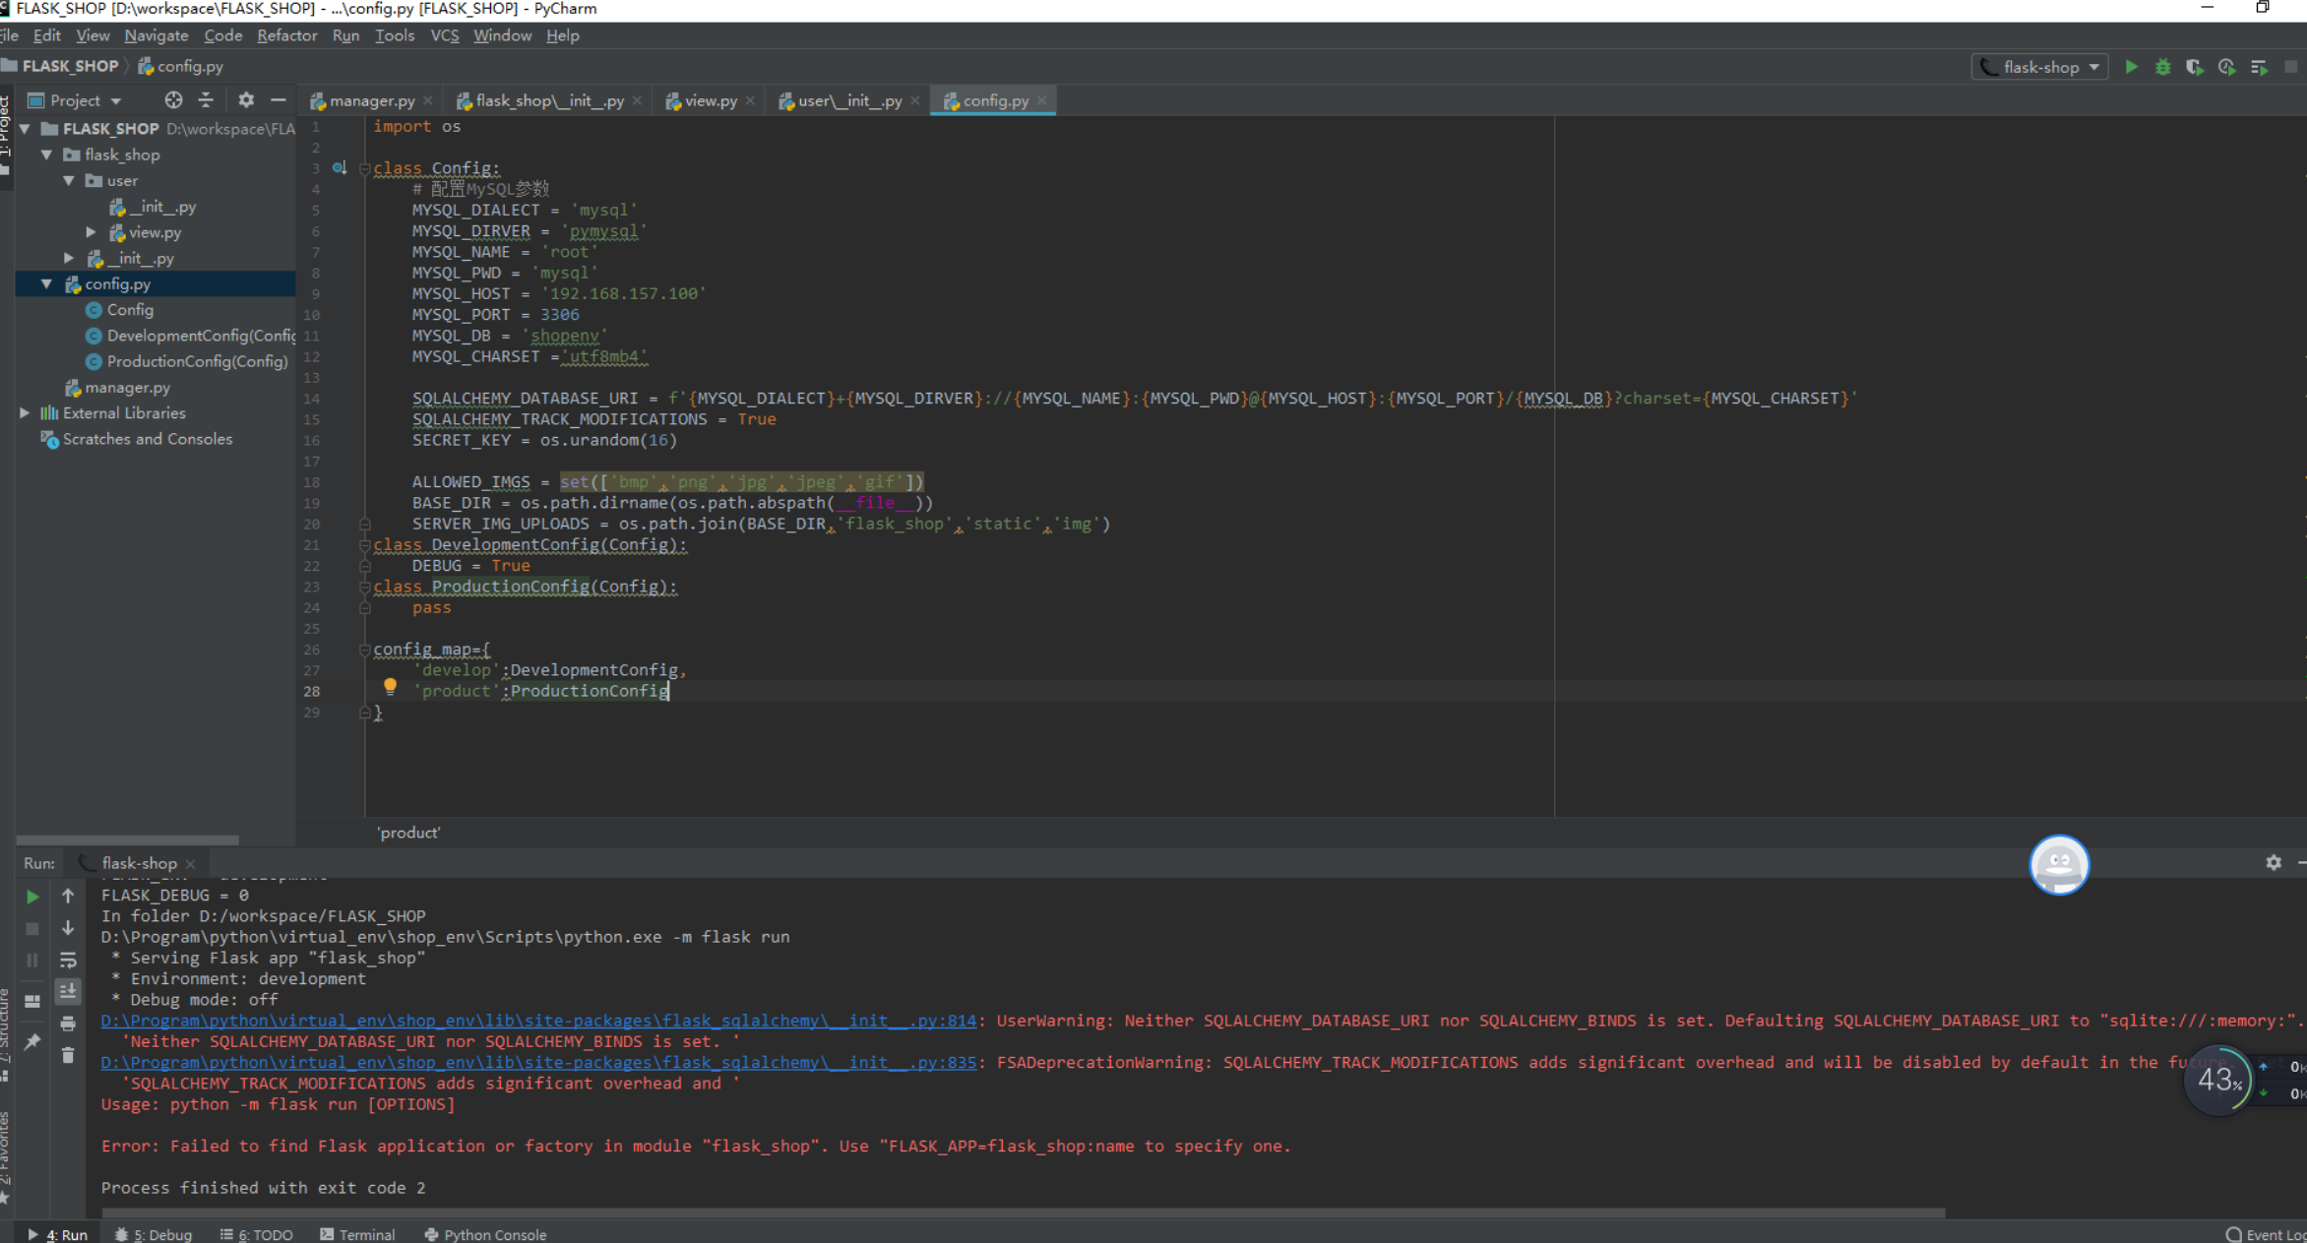Switch to the flask_shop\__init__.py tab
The image size is (2307, 1243).
(x=549, y=100)
